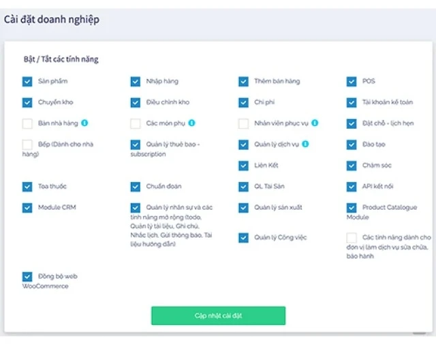Enable the Nhân viên phục vụ checkbox
The image size is (436, 344).
coord(243,124)
